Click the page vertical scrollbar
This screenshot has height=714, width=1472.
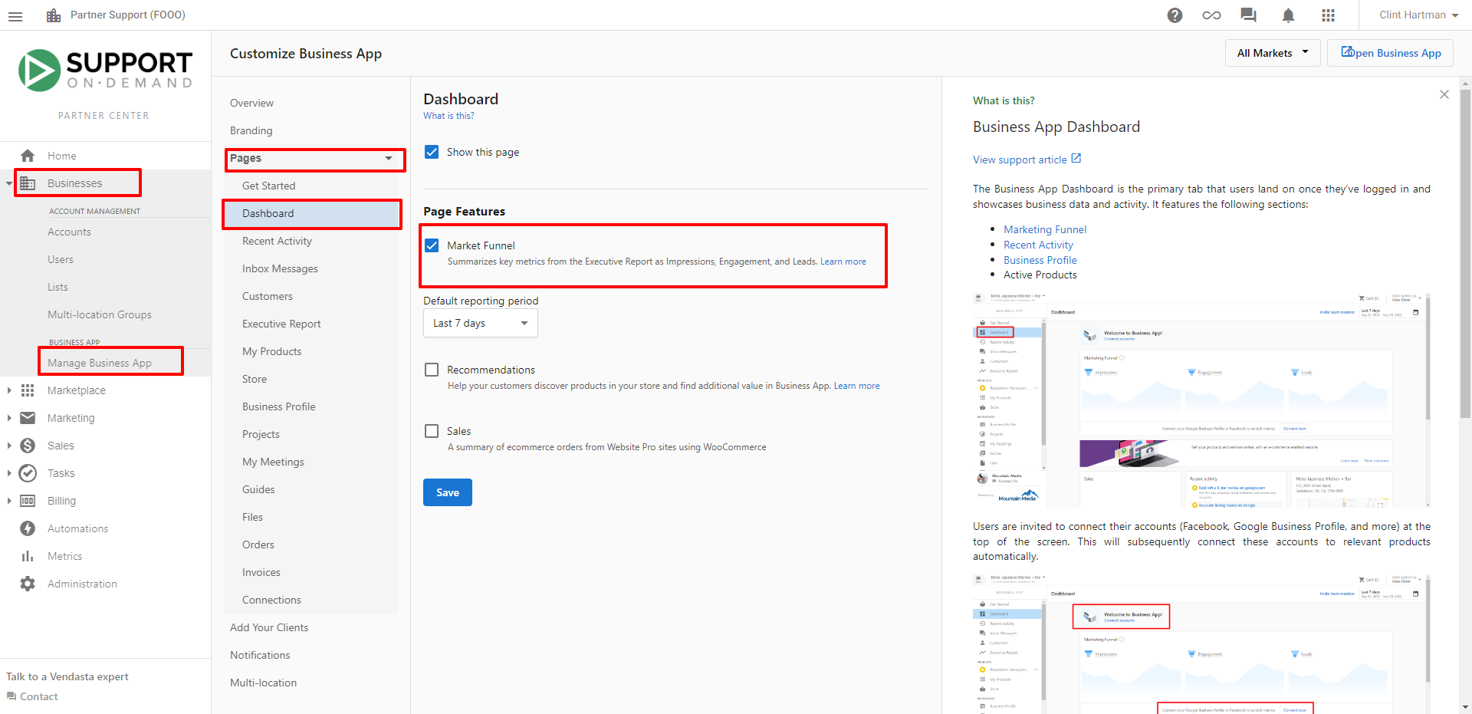[1465, 253]
